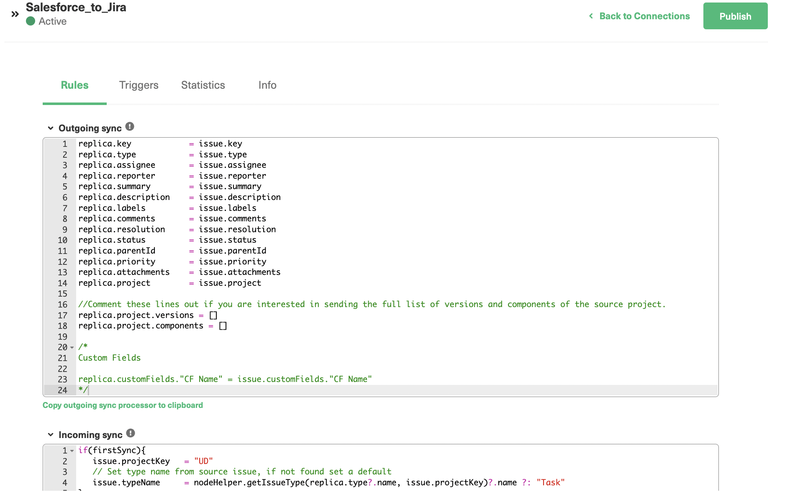The width and height of the screenshot is (790, 492).
Task: Open the Info tab
Action: tap(267, 85)
